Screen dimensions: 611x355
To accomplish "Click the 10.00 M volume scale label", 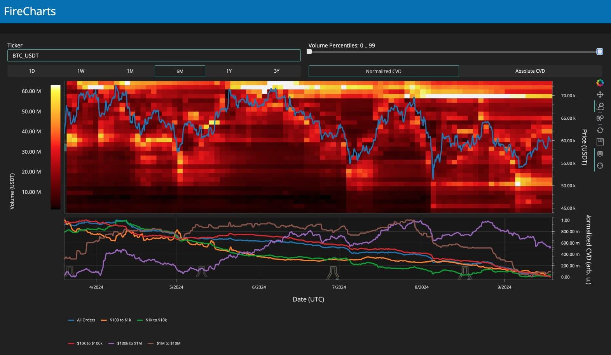I will 31,192.
